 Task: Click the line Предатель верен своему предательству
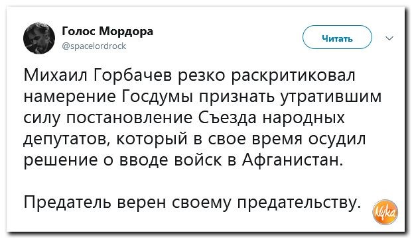pos(191,203)
